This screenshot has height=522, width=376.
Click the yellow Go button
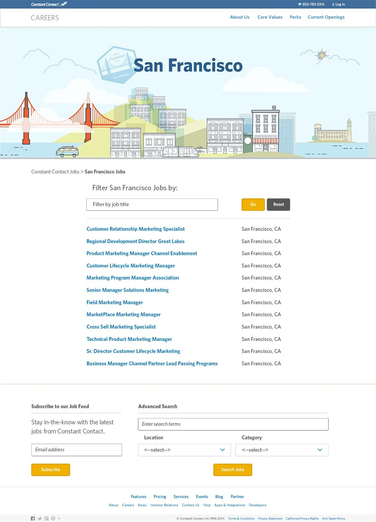(253, 204)
